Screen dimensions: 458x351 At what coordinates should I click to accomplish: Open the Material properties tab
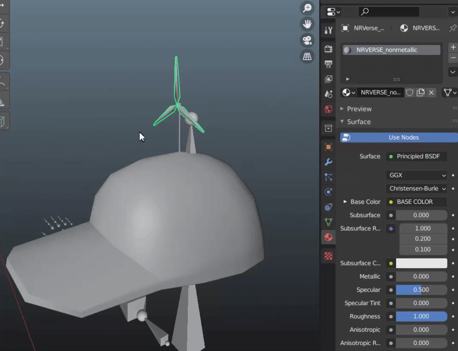pyautogui.click(x=328, y=237)
